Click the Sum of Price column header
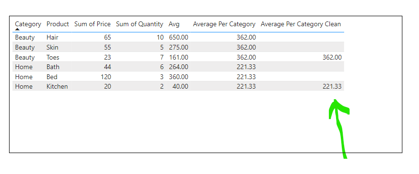The height and width of the screenshot is (174, 419). coord(92,24)
